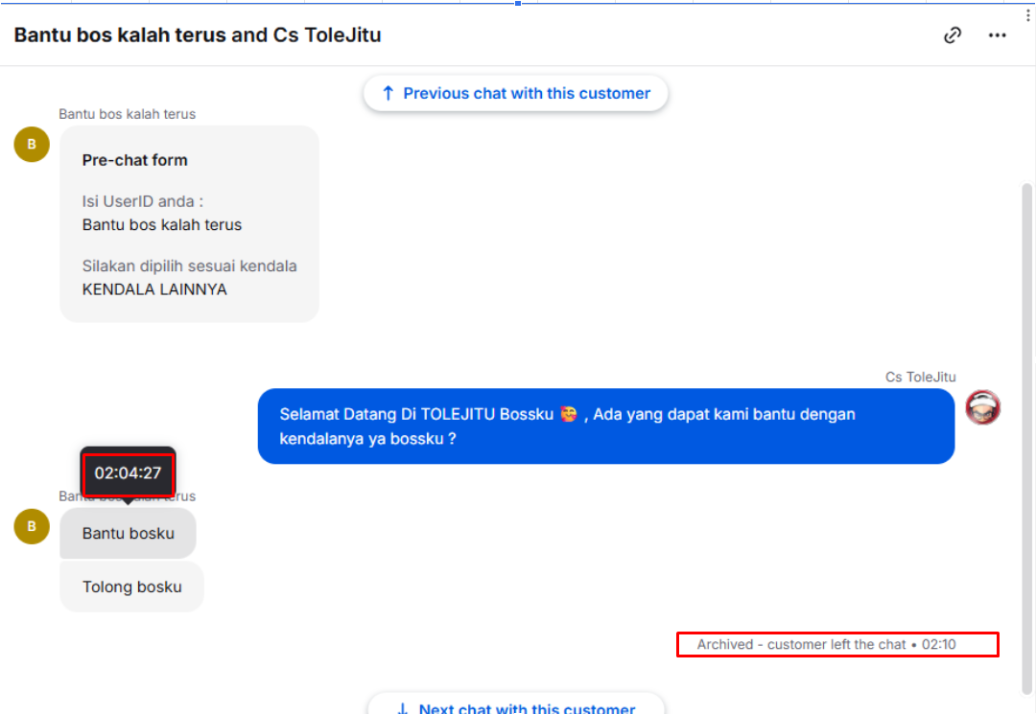Click the agent's Selamat Datang welcome message bubble
The height and width of the screenshot is (714, 1036).
[606, 426]
